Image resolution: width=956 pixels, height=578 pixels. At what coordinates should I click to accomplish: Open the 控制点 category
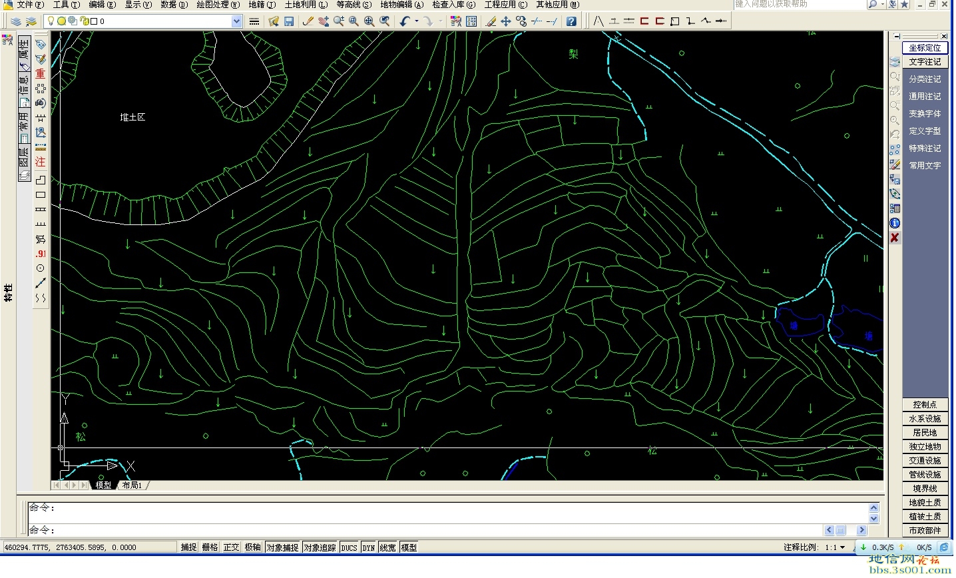click(925, 405)
